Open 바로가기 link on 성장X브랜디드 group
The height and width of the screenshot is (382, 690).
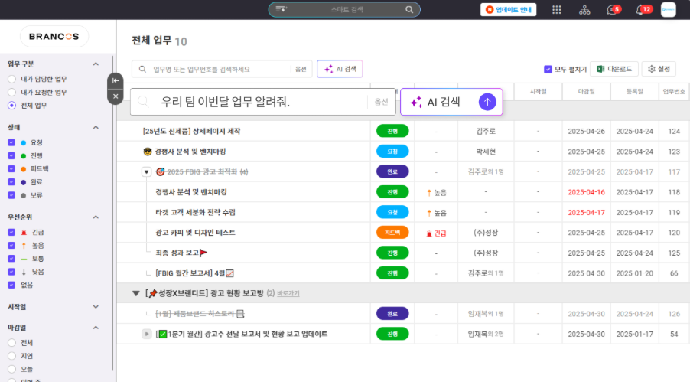(288, 294)
